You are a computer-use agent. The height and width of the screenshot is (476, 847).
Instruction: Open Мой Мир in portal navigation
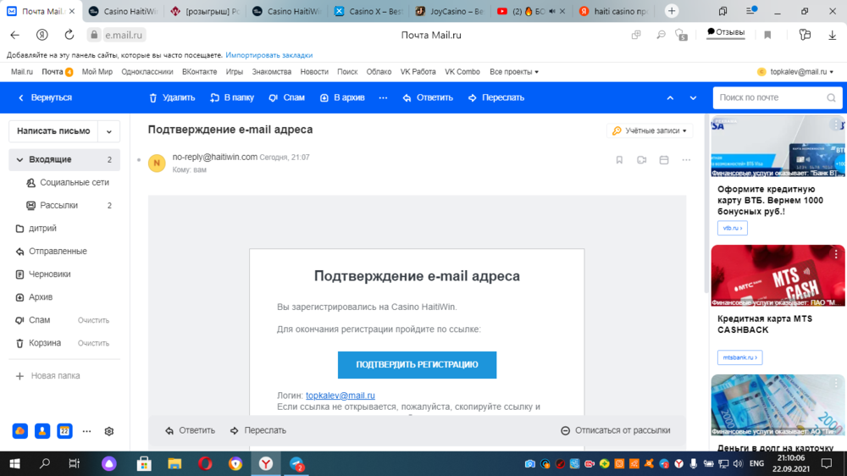pyautogui.click(x=97, y=72)
